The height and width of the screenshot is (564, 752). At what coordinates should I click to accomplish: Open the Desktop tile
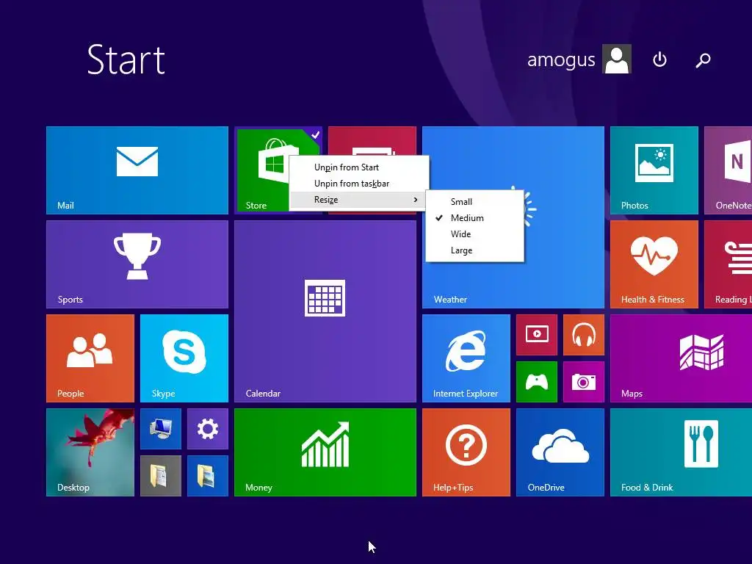point(90,452)
